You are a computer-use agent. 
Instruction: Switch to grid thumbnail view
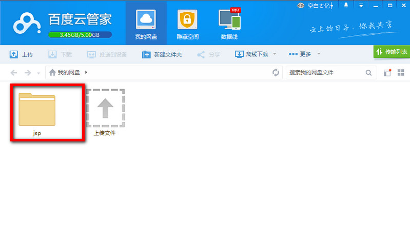click(x=400, y=73)
